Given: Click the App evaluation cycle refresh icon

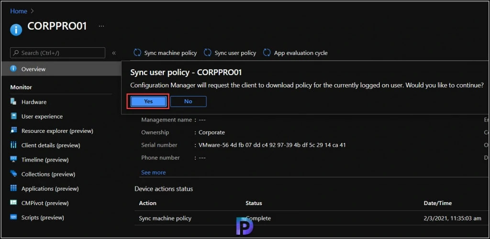Looking at the screenshot, I should tap(267, 53).
